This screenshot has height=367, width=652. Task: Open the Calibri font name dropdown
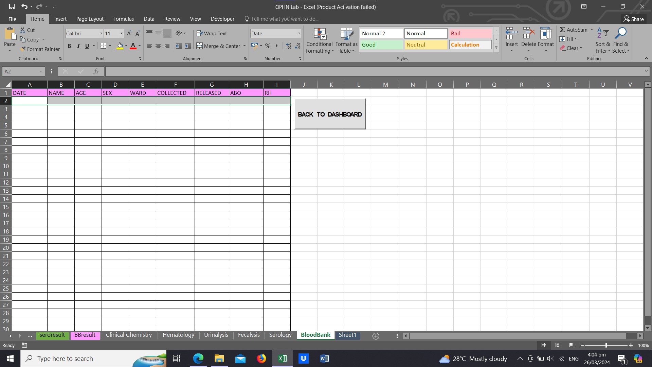coord(101,33)
